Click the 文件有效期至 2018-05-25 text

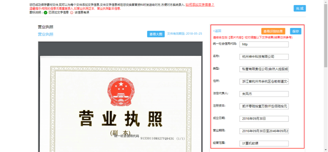coord(185,34)
